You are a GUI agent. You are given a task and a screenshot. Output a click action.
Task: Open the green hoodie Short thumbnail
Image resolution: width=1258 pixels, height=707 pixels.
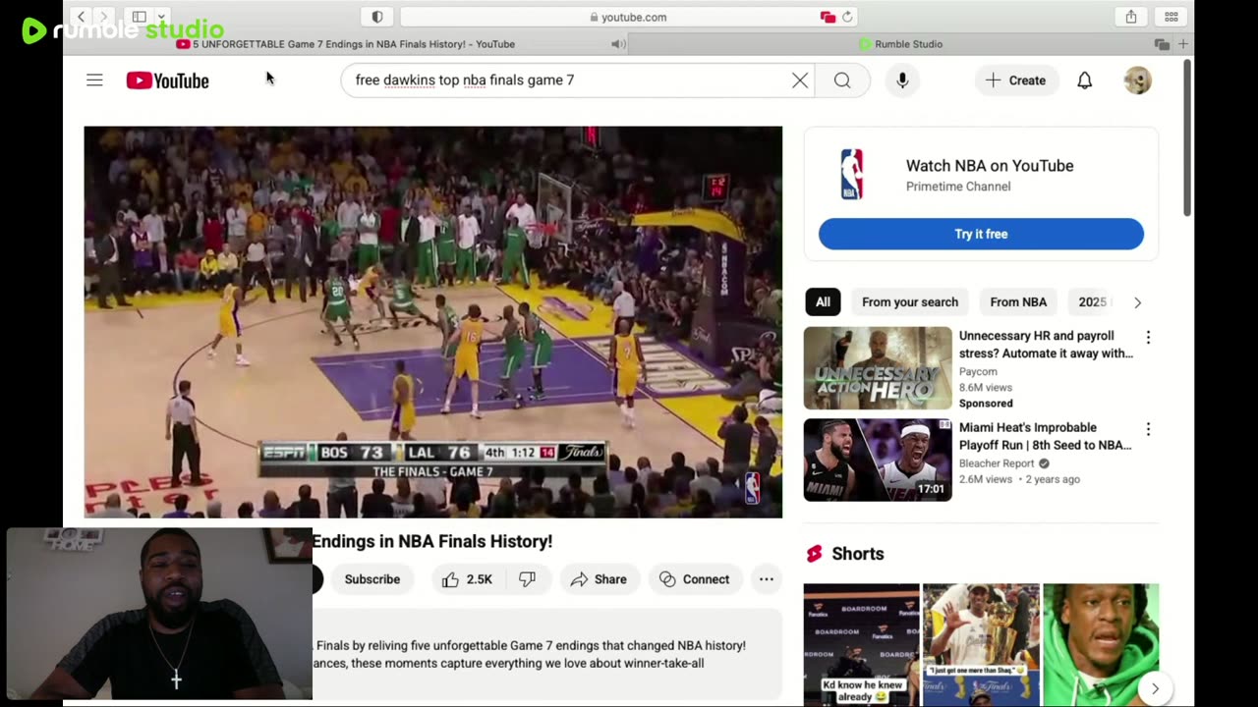tap(1101, 645)
